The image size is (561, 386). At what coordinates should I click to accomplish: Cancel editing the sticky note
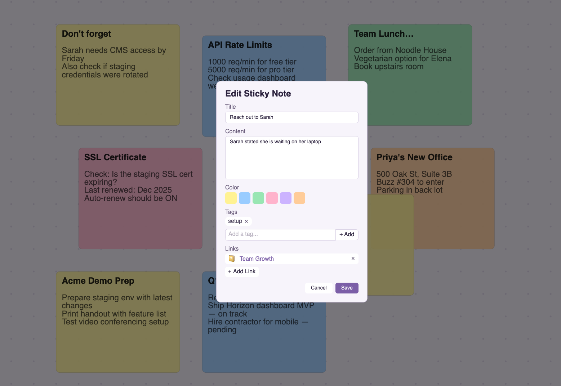(x=319, y=288)
